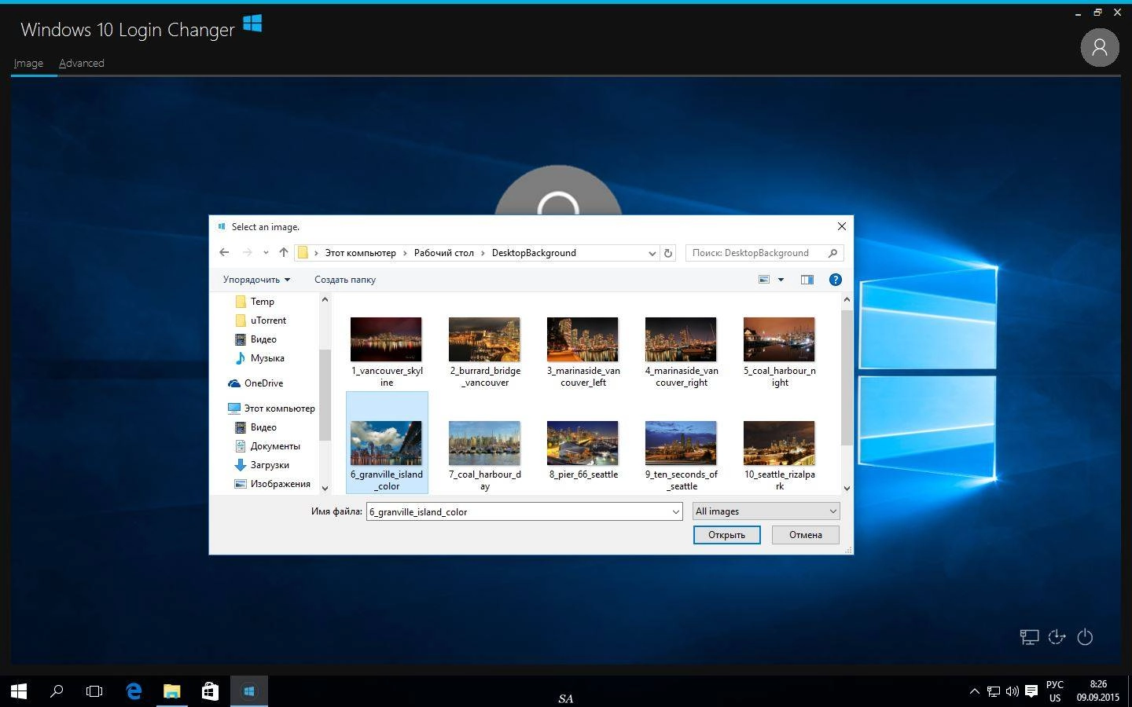
Task: Click the power icon on the login preview
Action: (x=1085, y=637)
